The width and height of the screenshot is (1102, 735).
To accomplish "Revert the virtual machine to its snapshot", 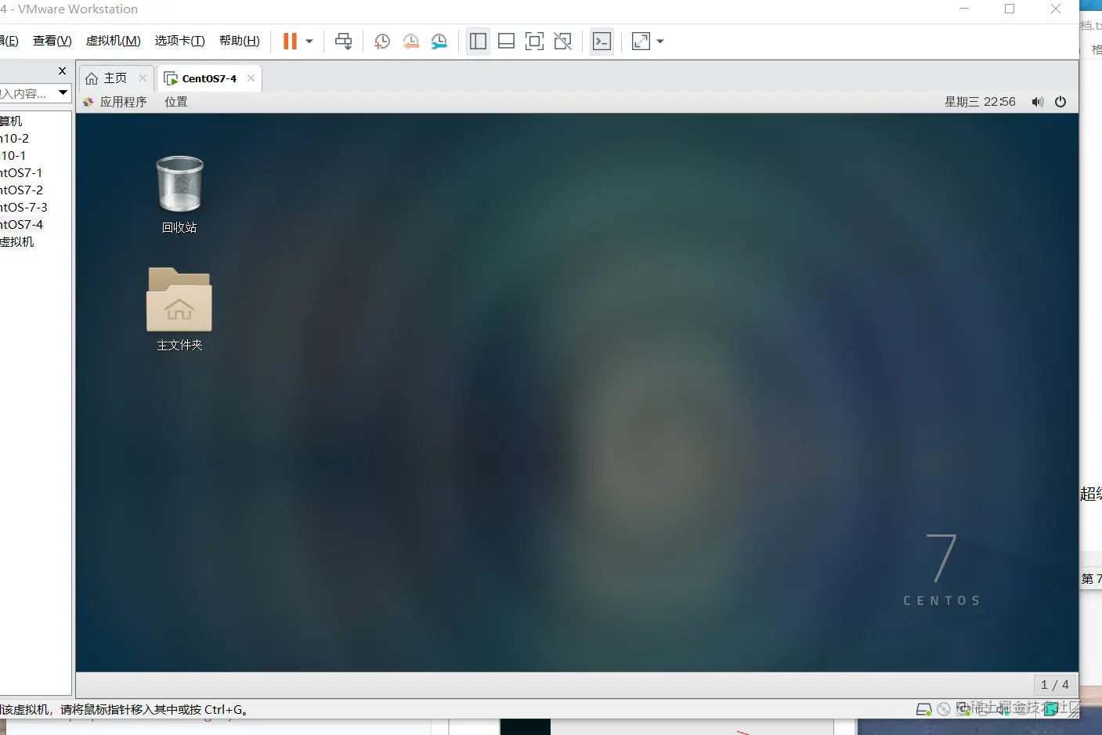I will [410, 42].
